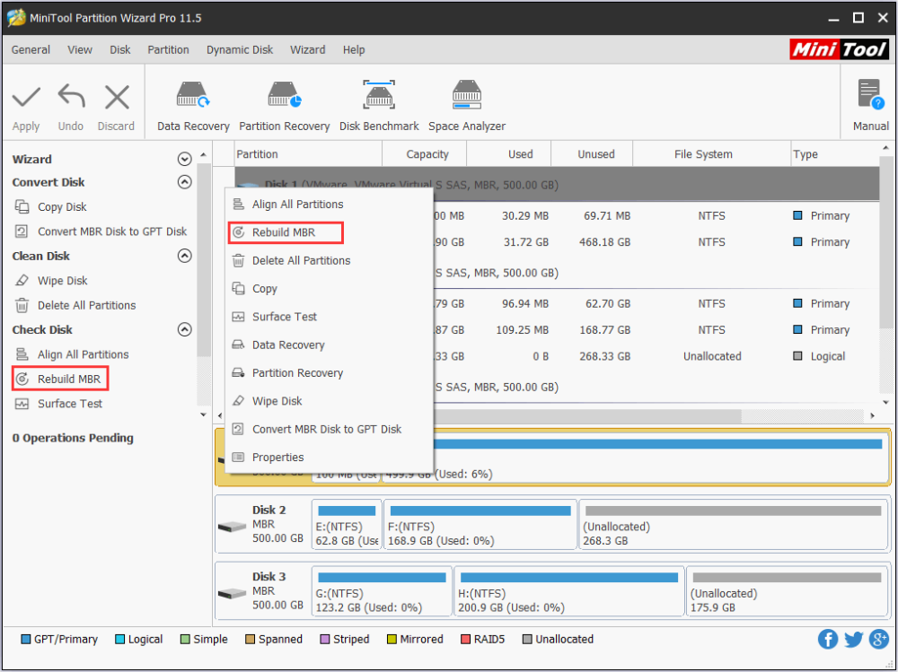Click sidebar scroll down arrow
This screenshot has height=672, width=898.
point(203,415)
